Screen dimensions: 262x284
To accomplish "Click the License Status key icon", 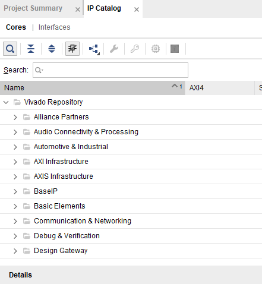I will [x=135, y=49].
